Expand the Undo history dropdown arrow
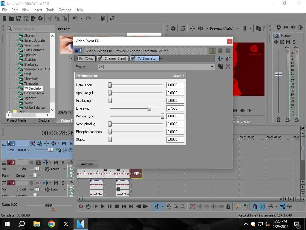306x230 pixels. click(x=81, y=18)
